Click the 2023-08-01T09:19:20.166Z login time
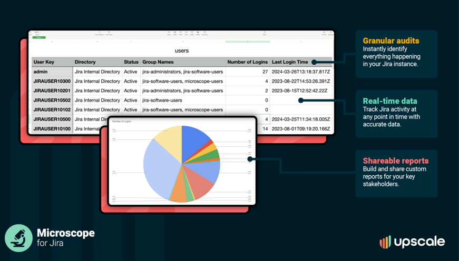The height and width of the screenshot is (261, 459). pos(301,128)
